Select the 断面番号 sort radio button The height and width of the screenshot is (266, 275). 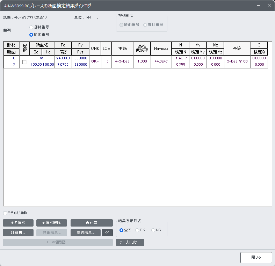(31, 35)
